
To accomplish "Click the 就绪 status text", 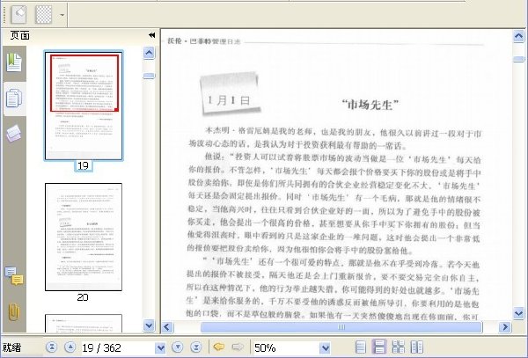I will click(11, 347).
